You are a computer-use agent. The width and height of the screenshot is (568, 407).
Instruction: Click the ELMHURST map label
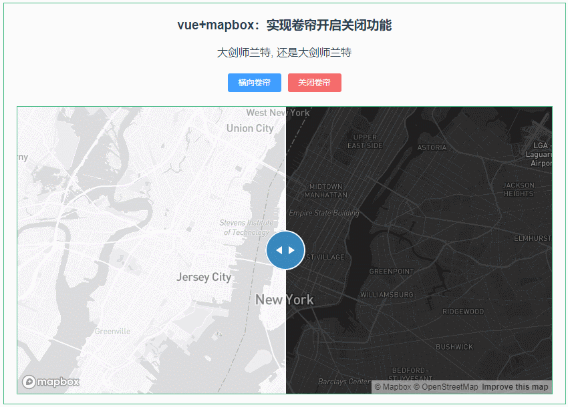tap(533, 238)
